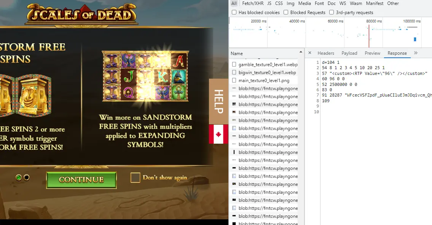Click the green CONTINUE button
Viewport: 432px width, 225px height.
click(x=81, y=180)
